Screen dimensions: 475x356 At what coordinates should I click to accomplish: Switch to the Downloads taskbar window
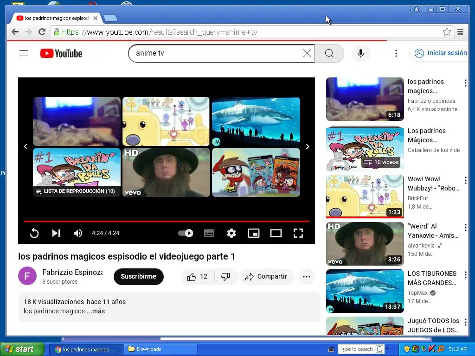click(x=160, y=349)
